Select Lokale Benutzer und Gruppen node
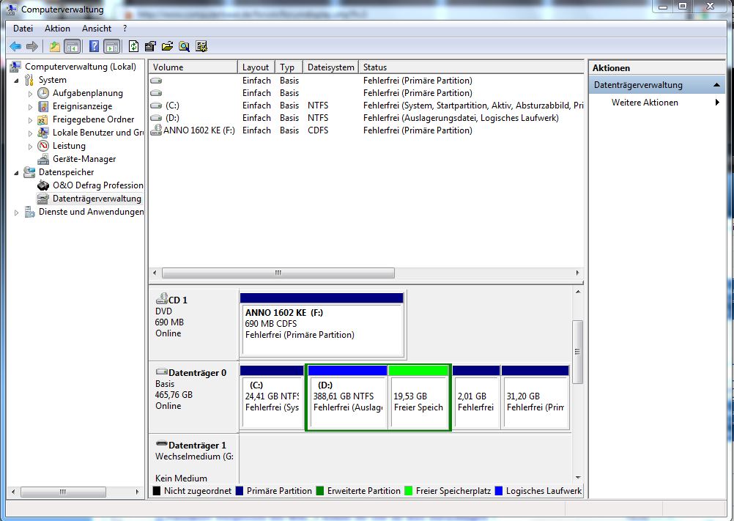This screenshot has height=521, width=734. point(98,133)
